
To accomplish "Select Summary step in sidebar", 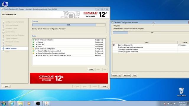I will [9, 45].
